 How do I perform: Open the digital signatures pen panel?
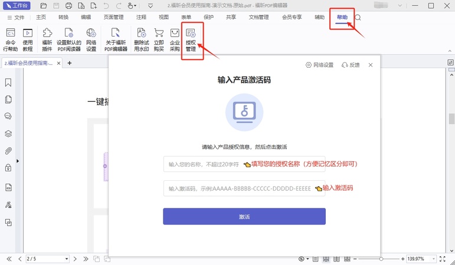click(x=8, y=205)
